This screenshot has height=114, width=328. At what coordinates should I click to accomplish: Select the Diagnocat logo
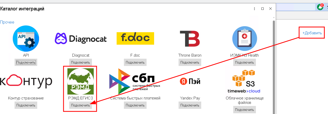81,39
